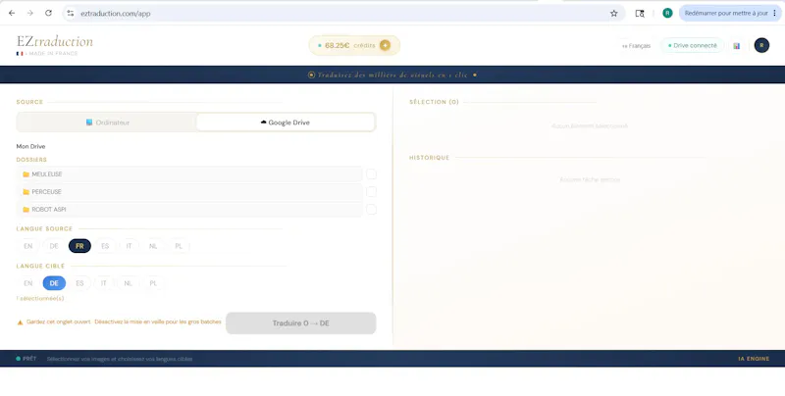Check the PERCEUSE folder checkbox

371,192
